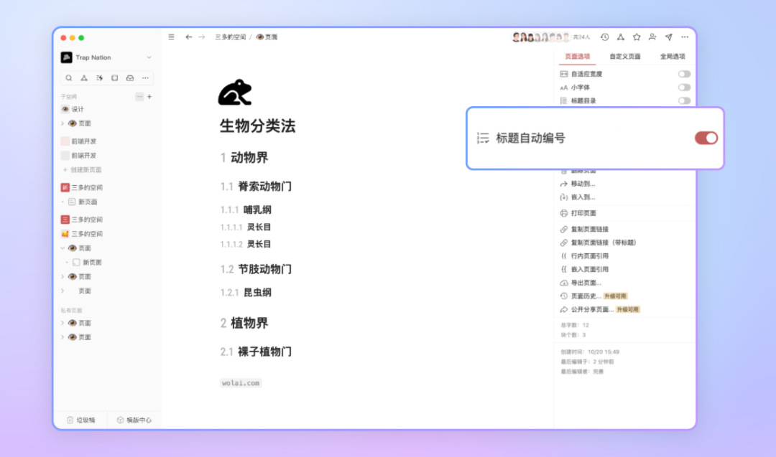Click the + button next to 子空间
This screenshot has width=776, height=457.
pyautogui.click(x=149, y=97)
